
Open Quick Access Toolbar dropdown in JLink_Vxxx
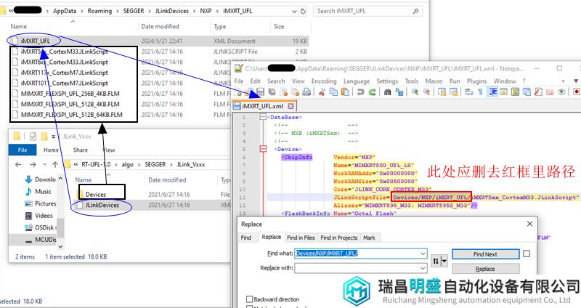coord(53,137)
